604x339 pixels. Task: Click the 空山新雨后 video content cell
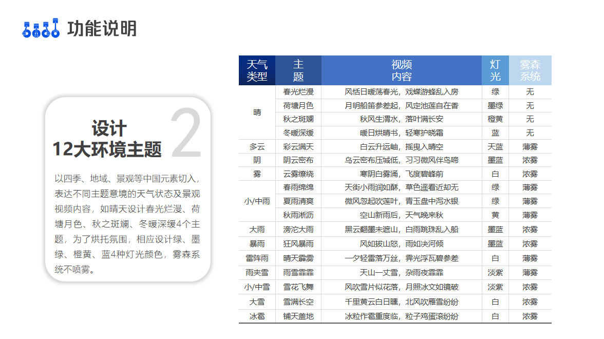(x=402, y=215)
